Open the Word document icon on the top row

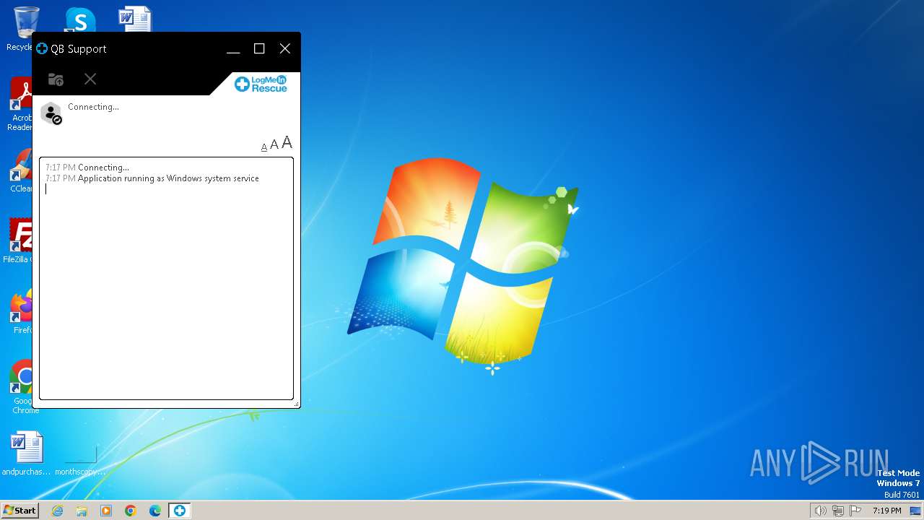135,19
